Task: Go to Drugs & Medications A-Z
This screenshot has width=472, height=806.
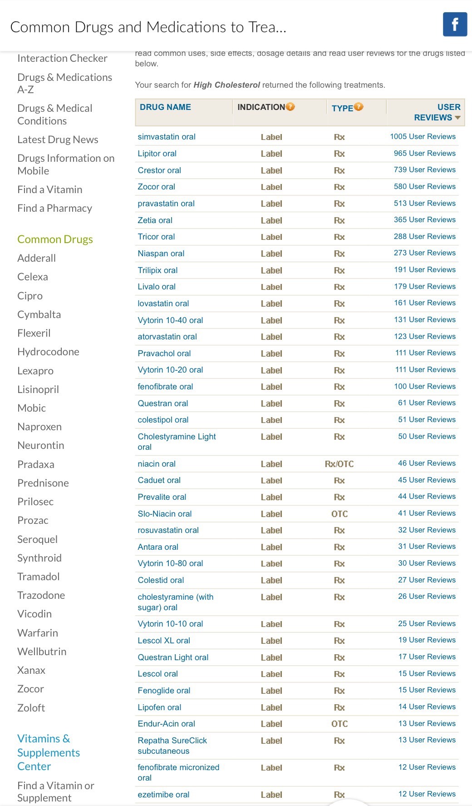Action: click(64, 83)
